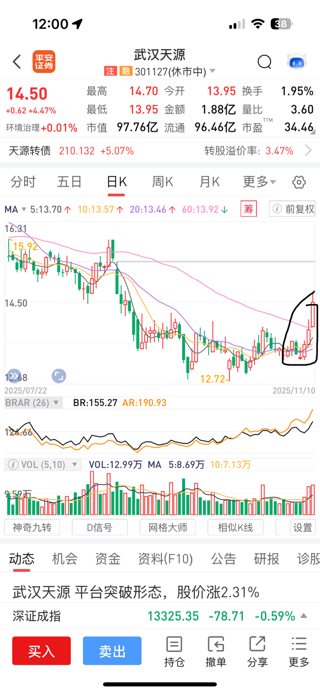The image size is (320, 693).
Task: Switch to 资金 tab
Action: point(108,559)
